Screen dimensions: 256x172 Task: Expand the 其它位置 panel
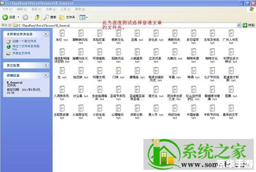pos(46,65)
